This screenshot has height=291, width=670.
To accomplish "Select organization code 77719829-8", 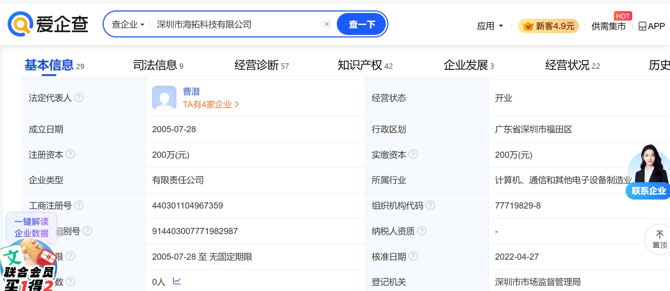I will (518, 206).
